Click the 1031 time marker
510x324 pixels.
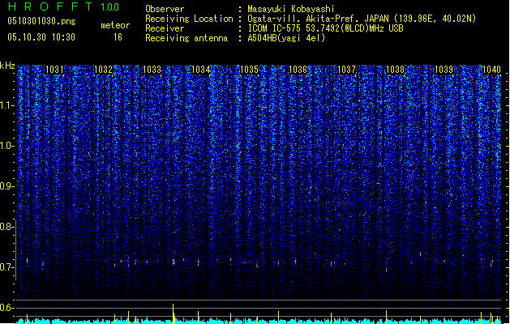[54, 70]
